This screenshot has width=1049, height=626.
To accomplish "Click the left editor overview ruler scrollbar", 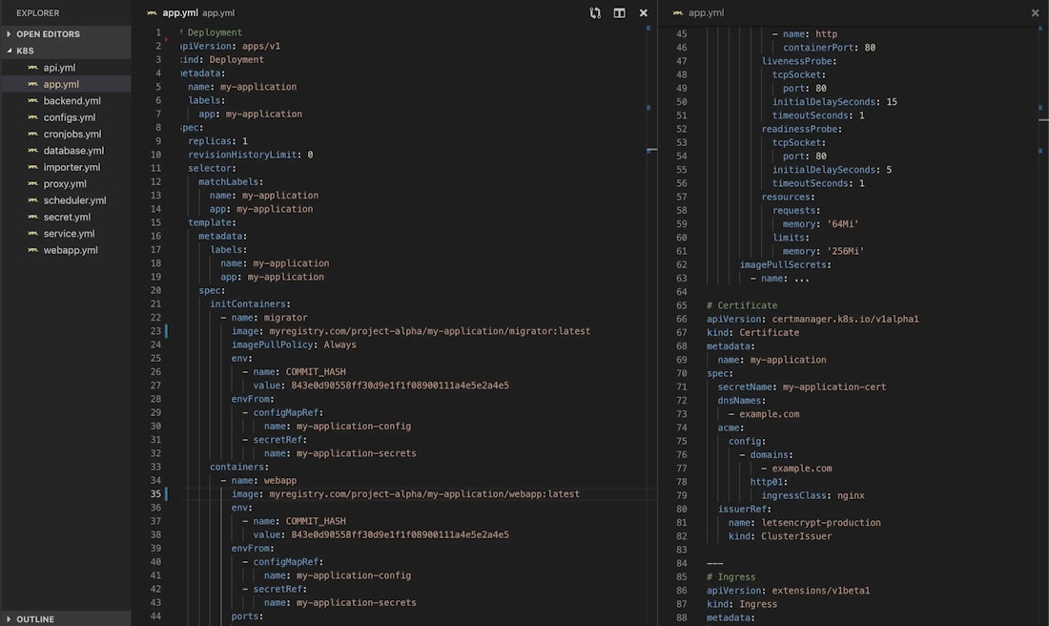I will tap(649, 325).
